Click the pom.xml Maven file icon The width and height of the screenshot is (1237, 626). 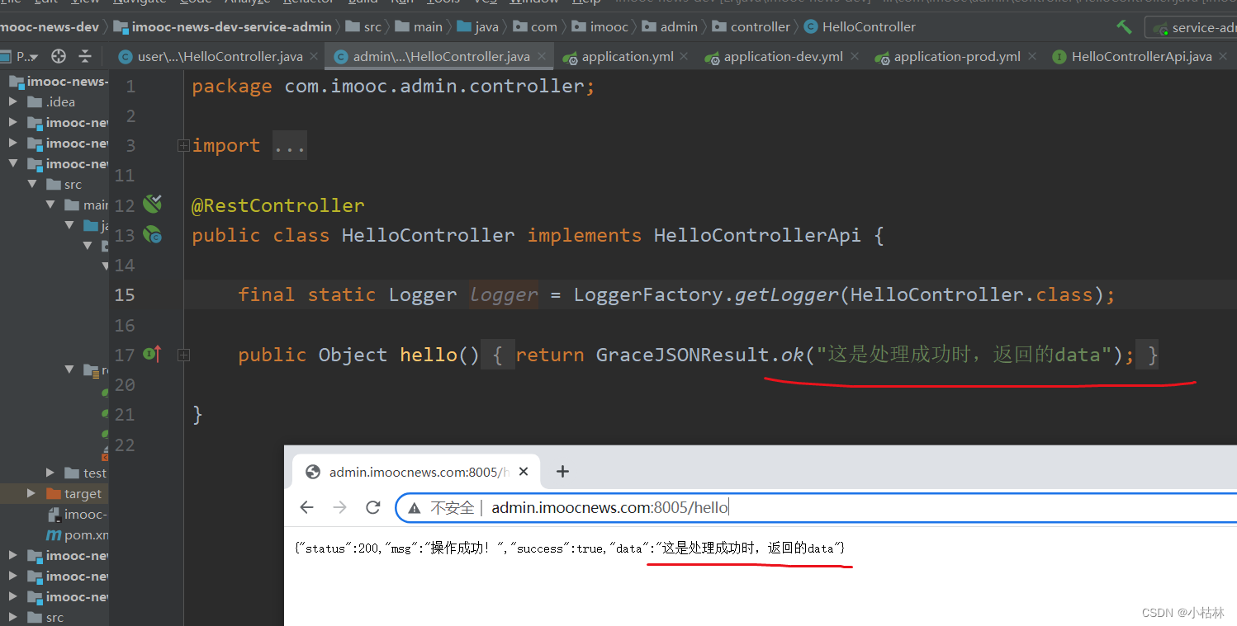[x=54, y=534]
